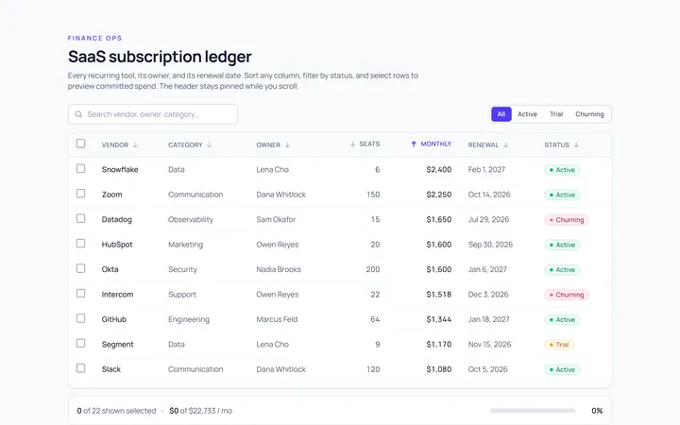
Task: Click the $2,400 monthly amount
Action: [439, 170]
